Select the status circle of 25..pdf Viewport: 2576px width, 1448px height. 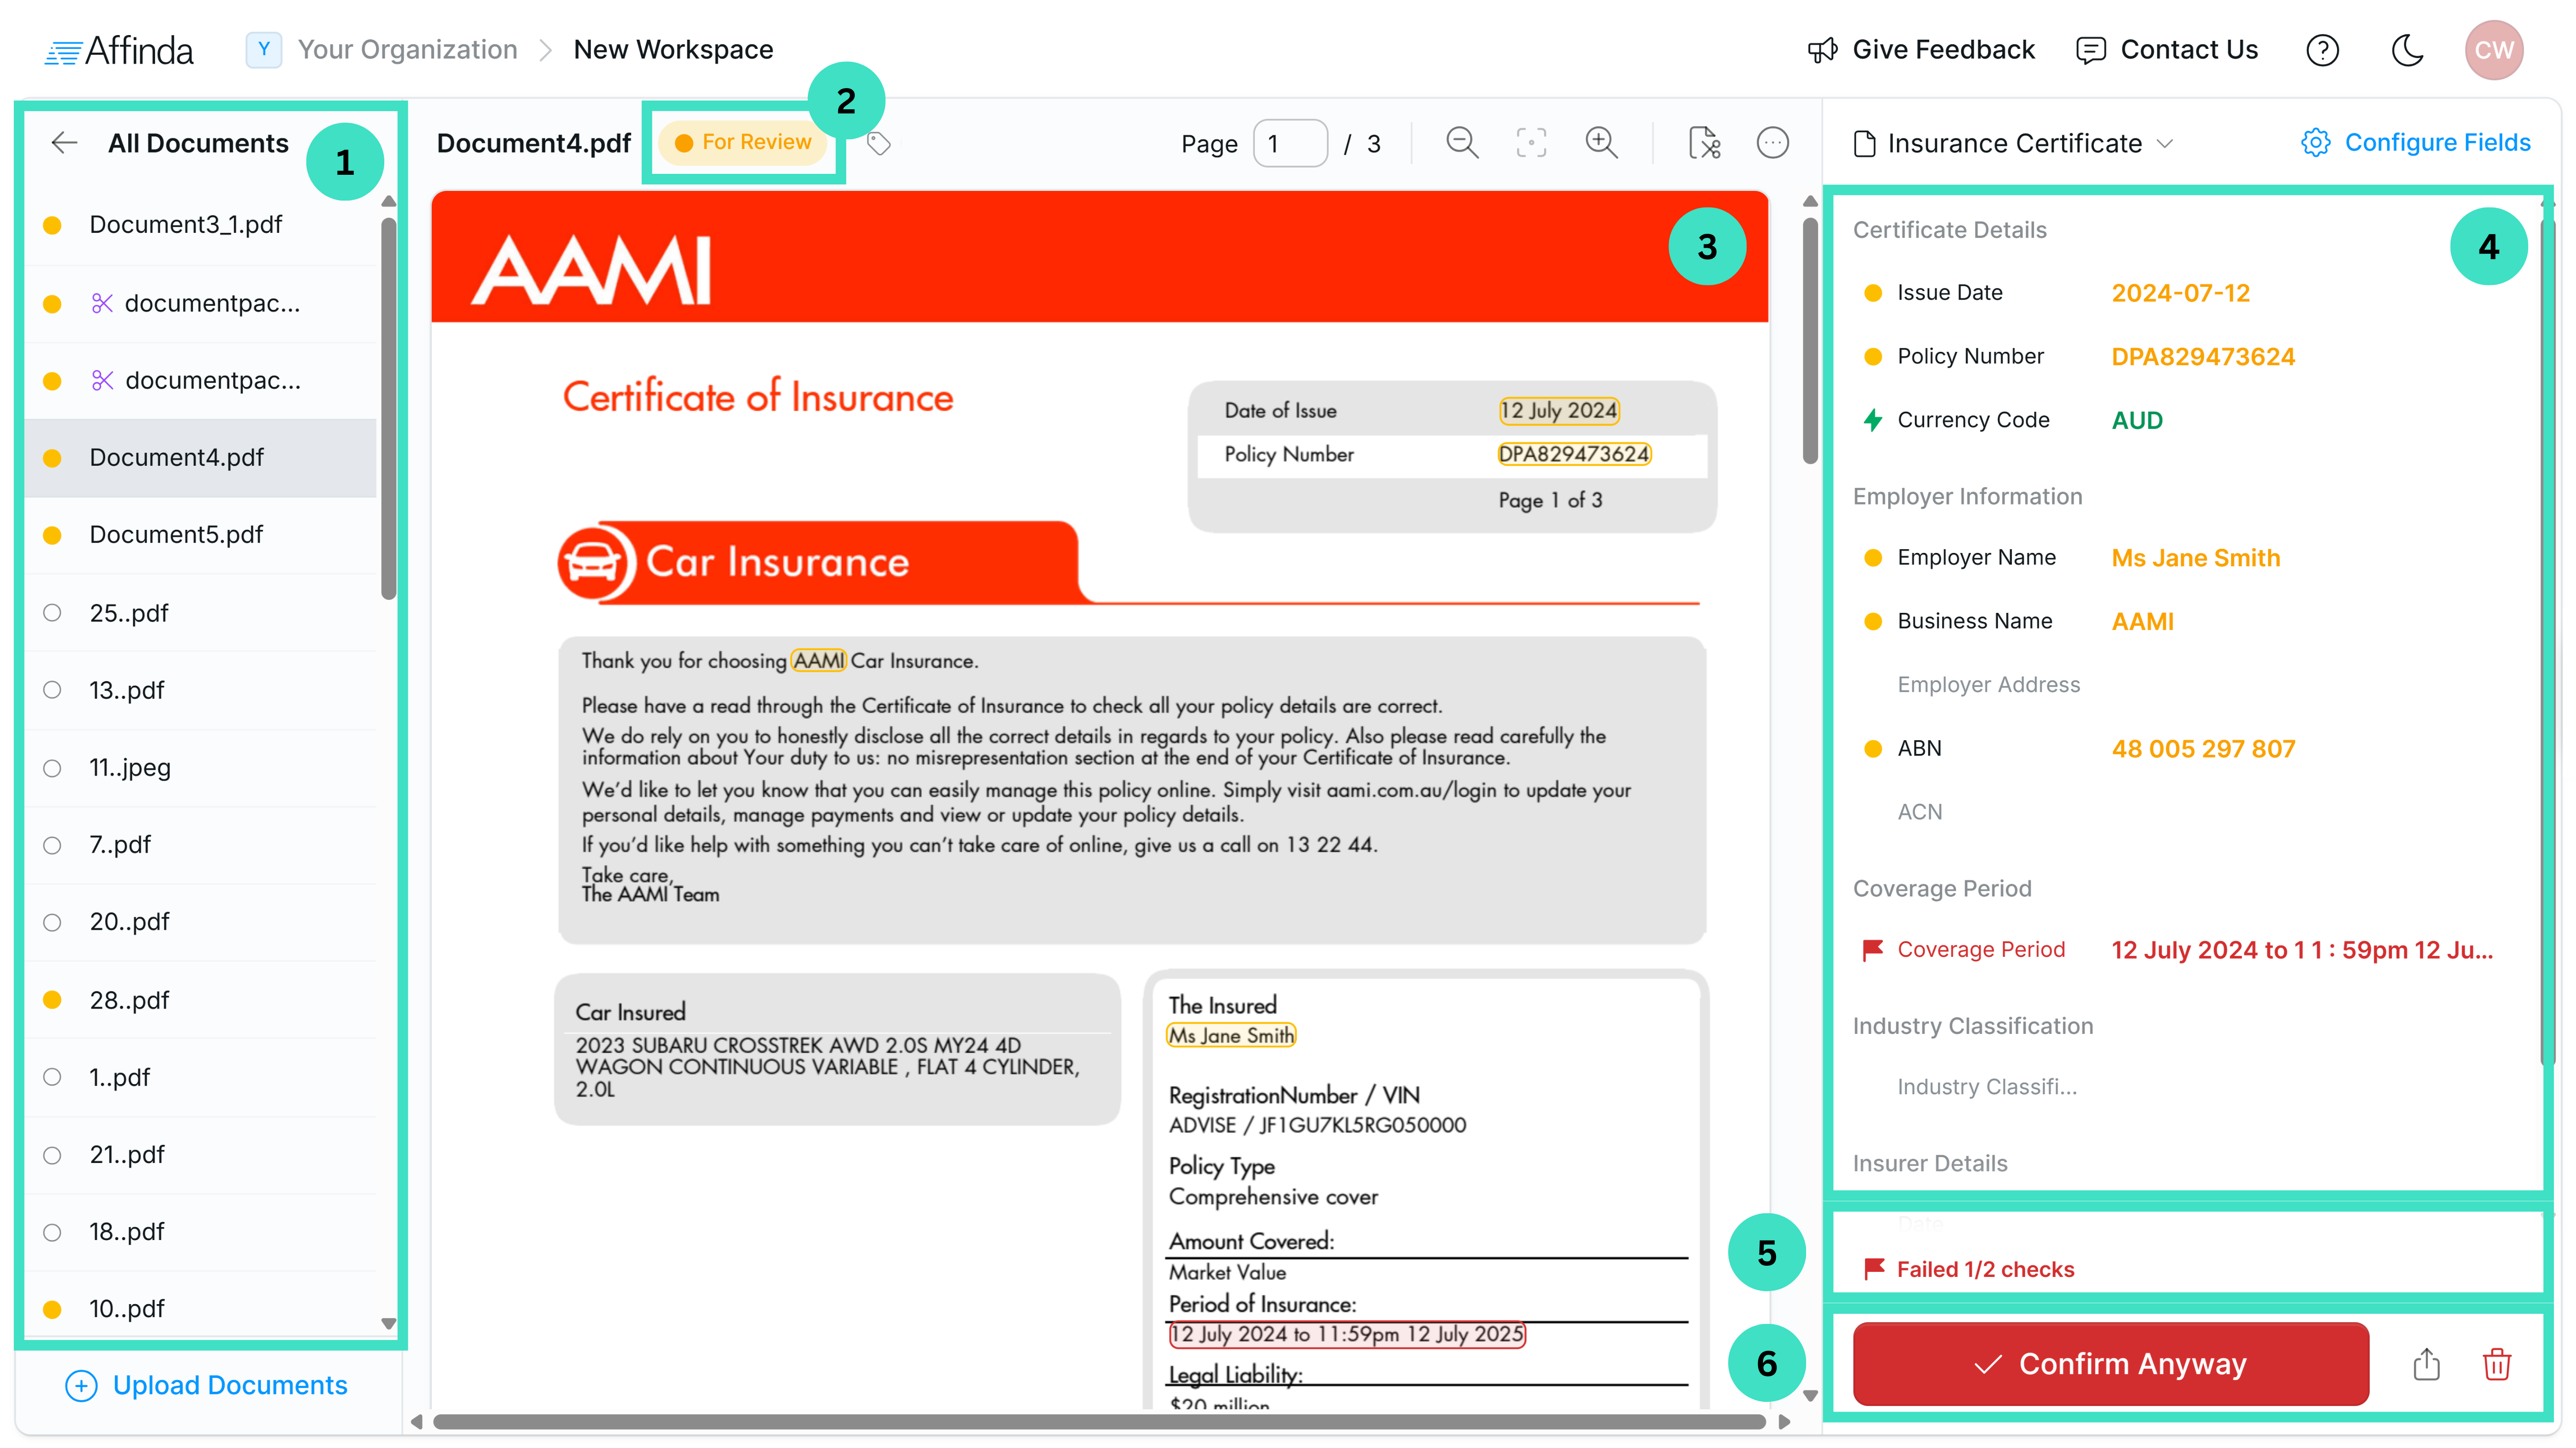(53, 612)
